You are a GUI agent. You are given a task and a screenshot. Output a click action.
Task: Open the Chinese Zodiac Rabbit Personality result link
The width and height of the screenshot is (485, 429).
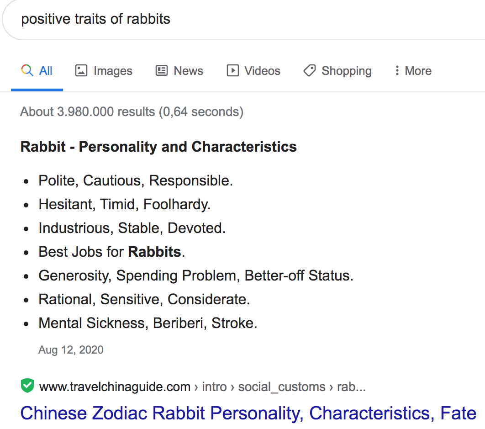tap(247, 413)
